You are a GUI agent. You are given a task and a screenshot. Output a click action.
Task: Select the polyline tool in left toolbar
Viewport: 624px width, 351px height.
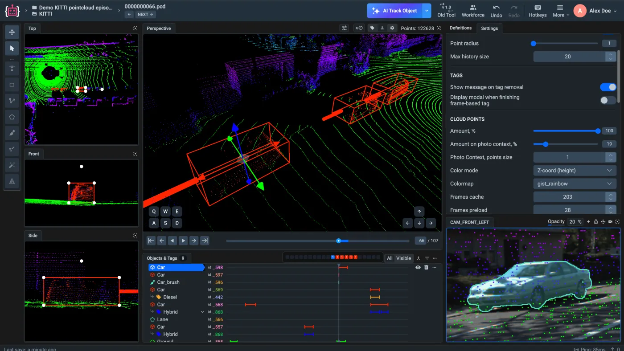tap(12, 101)
